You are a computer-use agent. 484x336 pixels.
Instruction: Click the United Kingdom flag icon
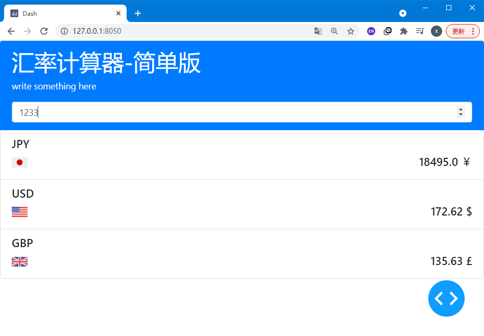point(20,261)
